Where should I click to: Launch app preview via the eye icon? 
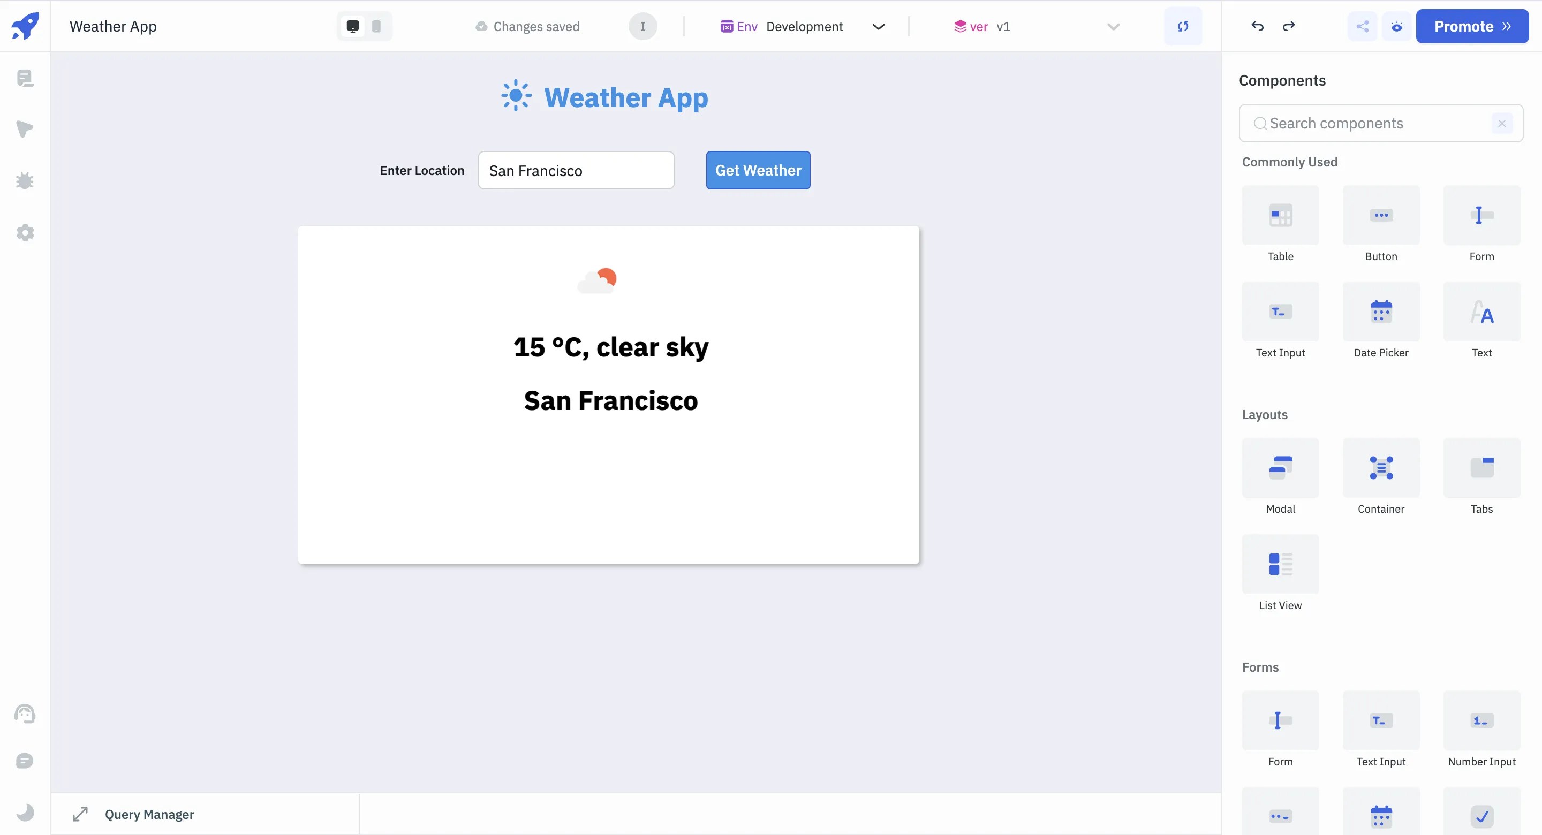click(x=1396, y=26)
